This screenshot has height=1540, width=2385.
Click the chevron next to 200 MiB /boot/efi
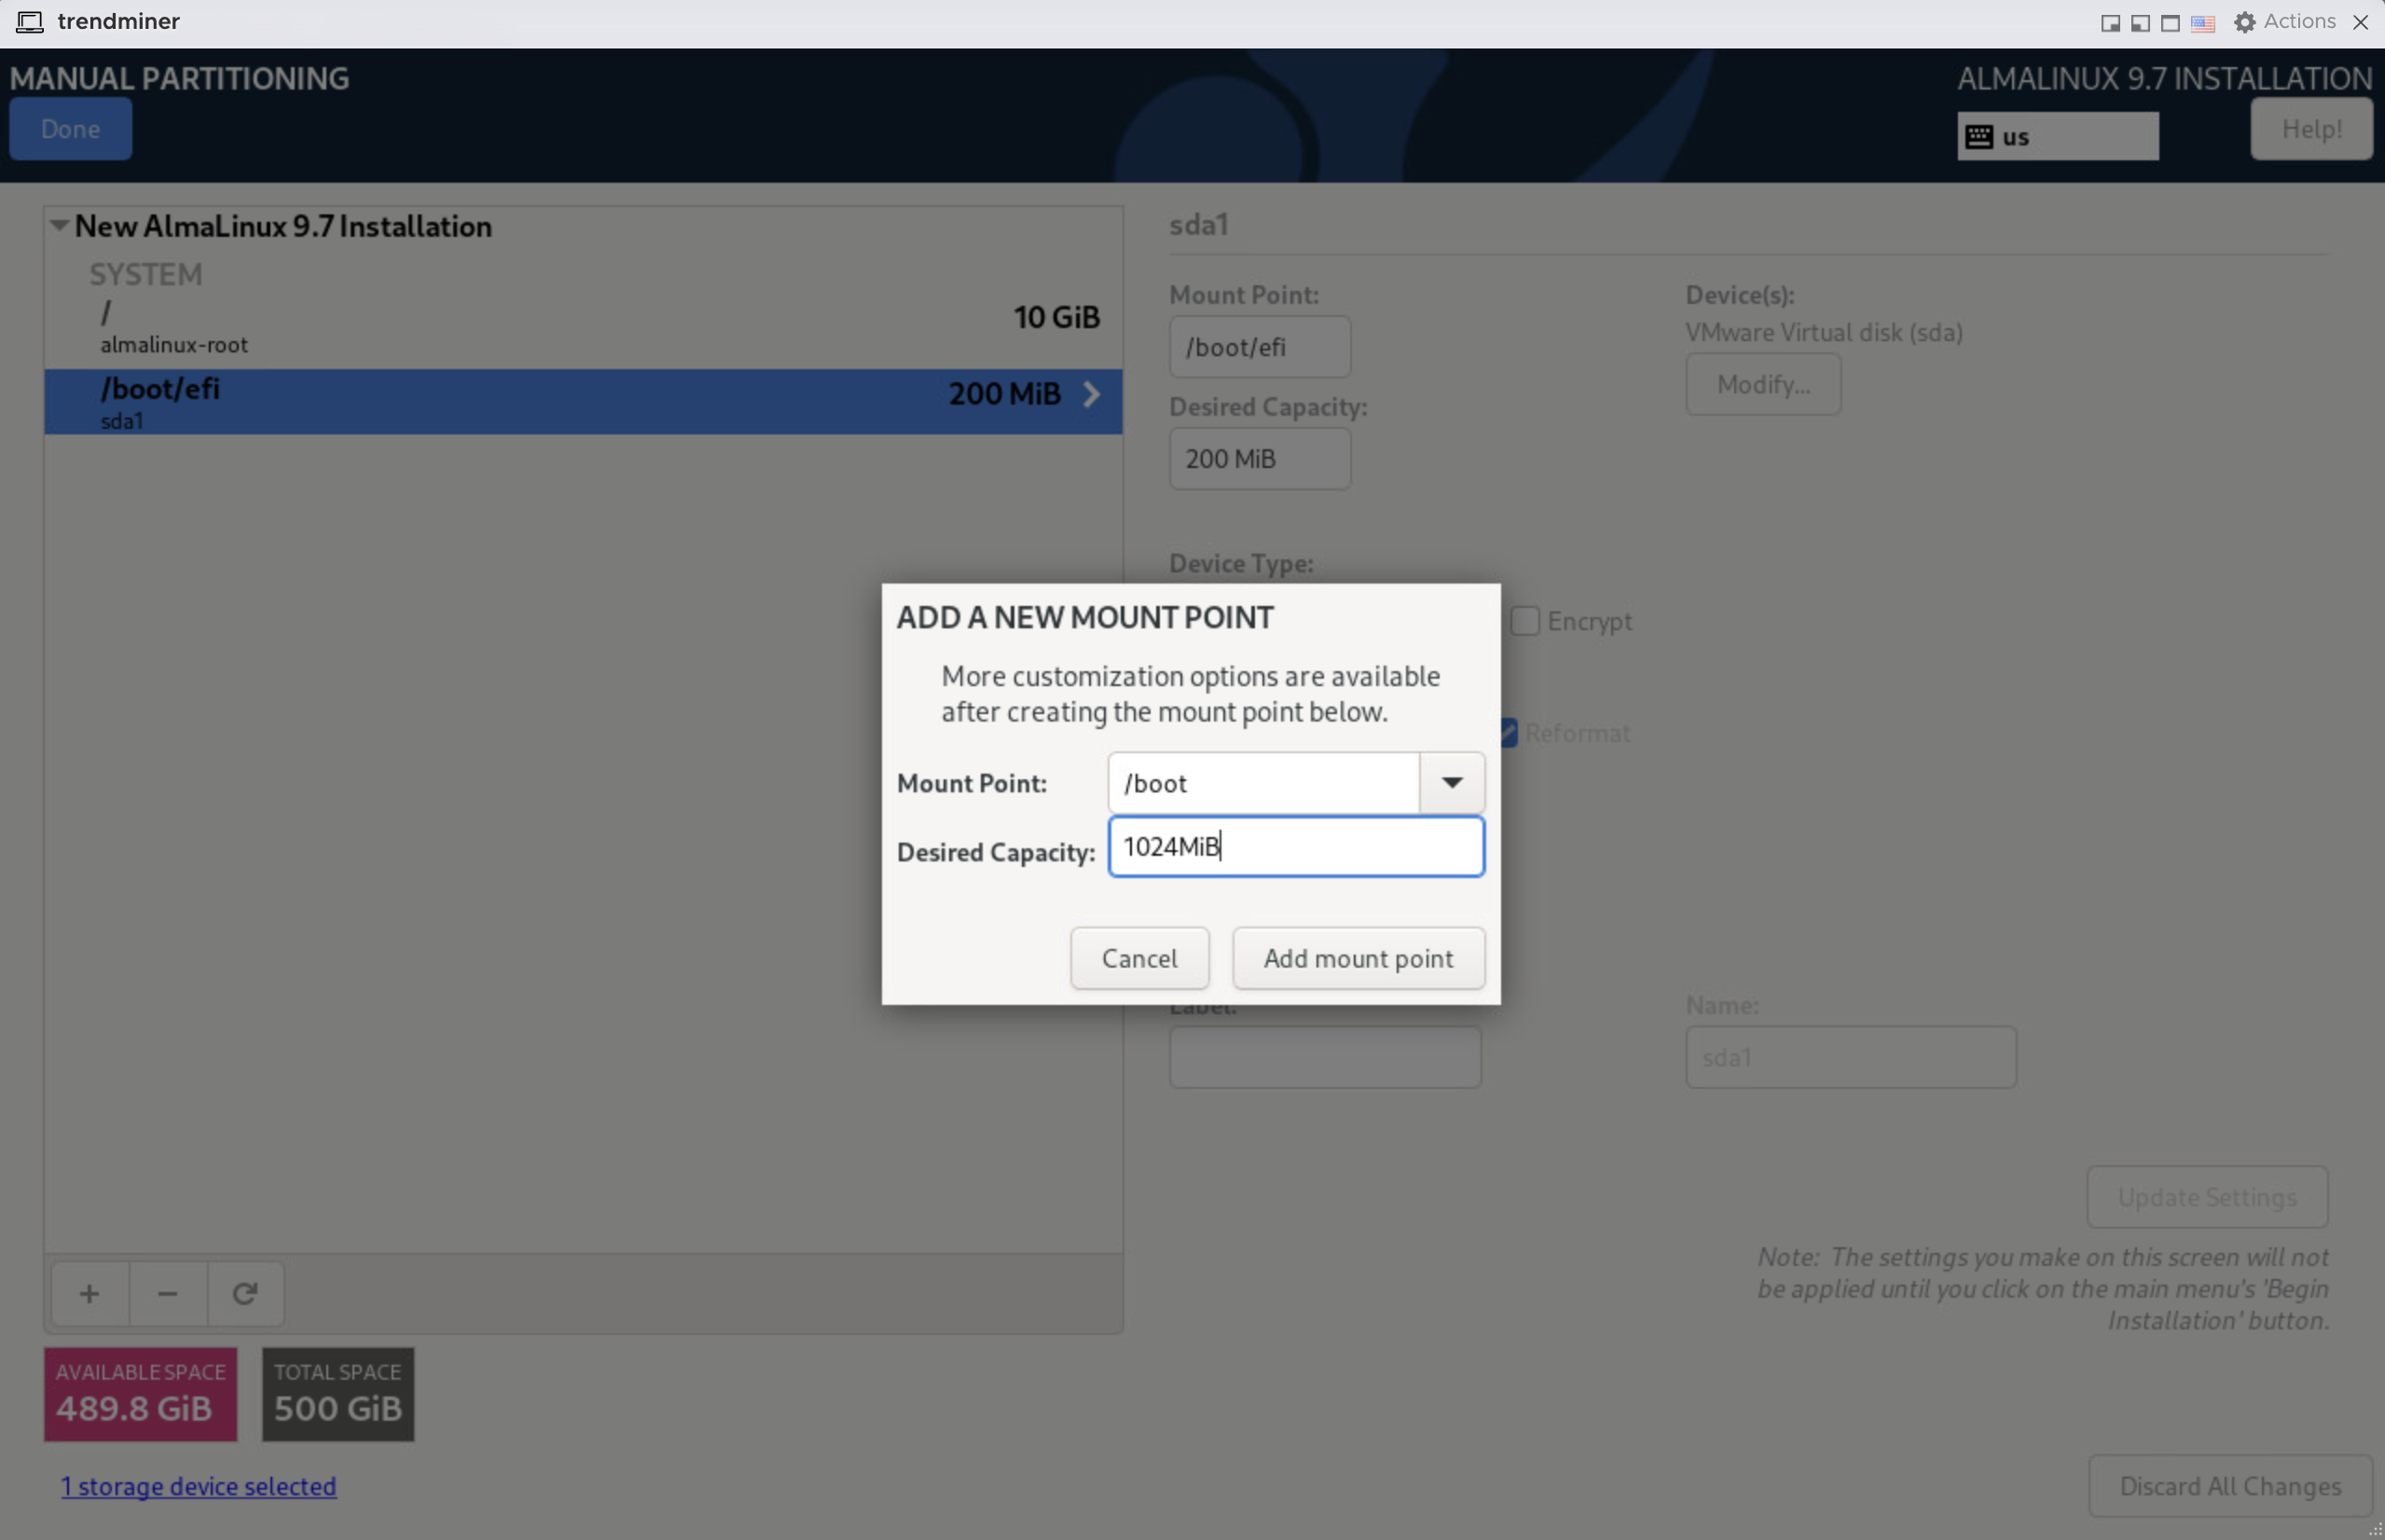(1091, 394)
